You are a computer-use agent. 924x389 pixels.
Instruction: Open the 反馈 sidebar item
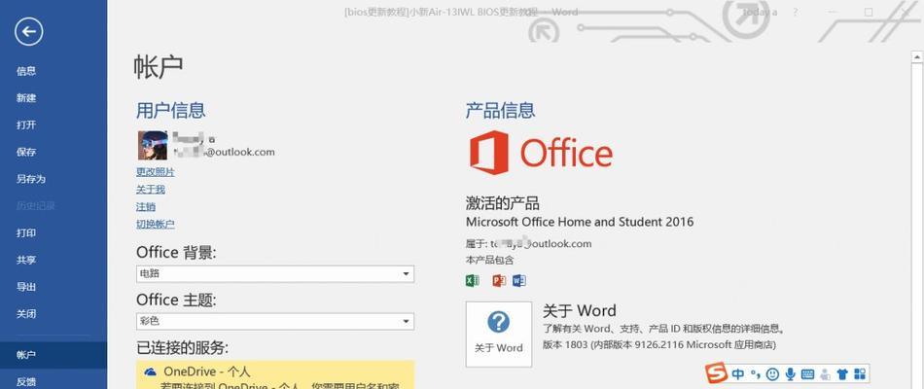pos(26,382)
